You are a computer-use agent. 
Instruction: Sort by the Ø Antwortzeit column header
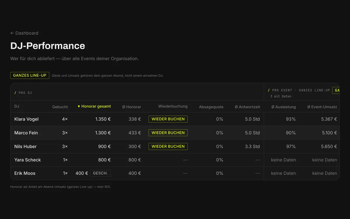[247, 107]
